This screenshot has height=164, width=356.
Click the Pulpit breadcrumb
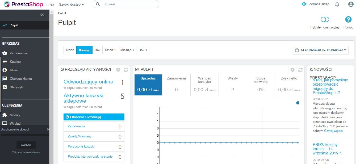pyautogui.click(x=62, y=13)
